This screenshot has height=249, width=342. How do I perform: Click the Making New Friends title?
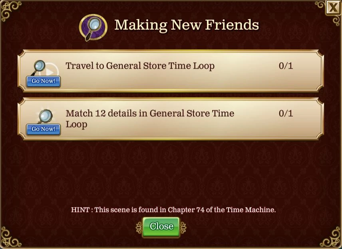click(x=187, y=25)
